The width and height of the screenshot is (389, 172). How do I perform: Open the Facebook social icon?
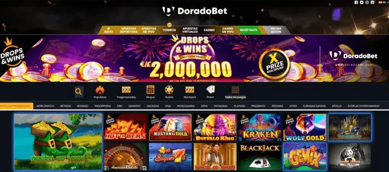(356, 3)
